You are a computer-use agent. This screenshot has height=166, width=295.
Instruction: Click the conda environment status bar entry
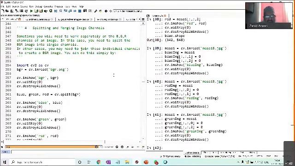click(x=220, y=156)
